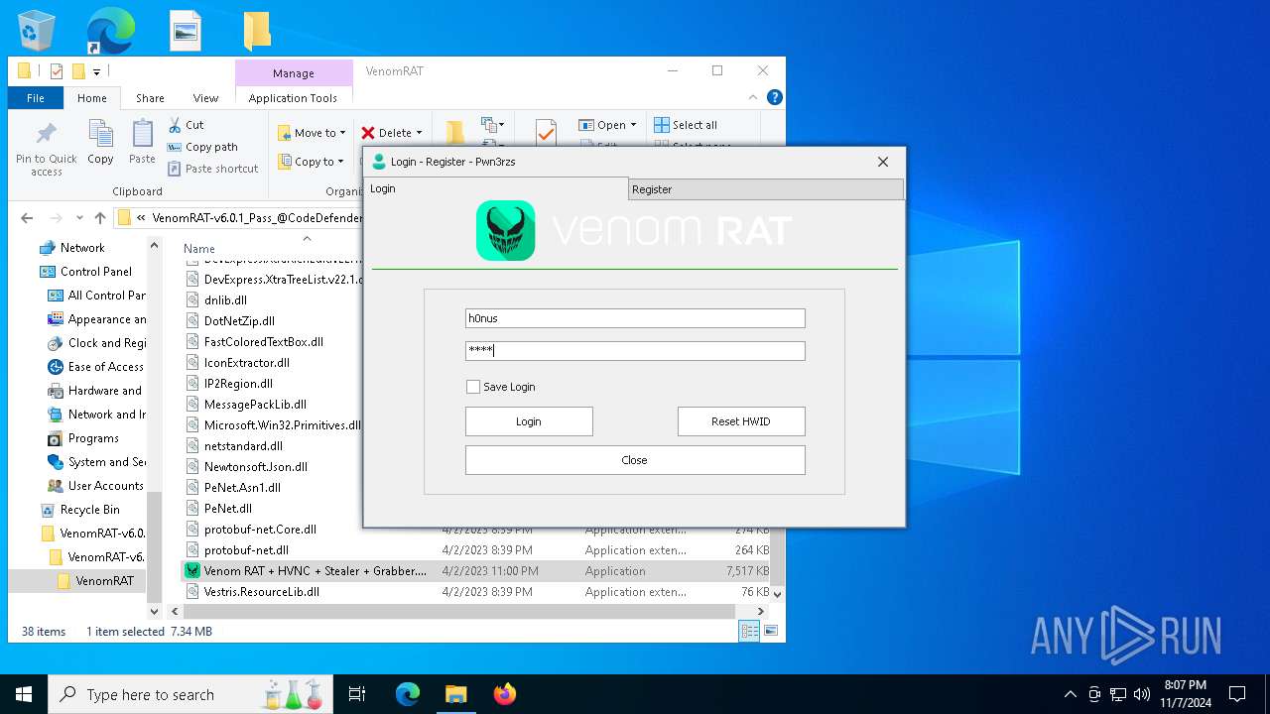This screenshot has width=1270, height=714.
Task: Select User Accounts in navigation pane
Action: tap(105, 486)
